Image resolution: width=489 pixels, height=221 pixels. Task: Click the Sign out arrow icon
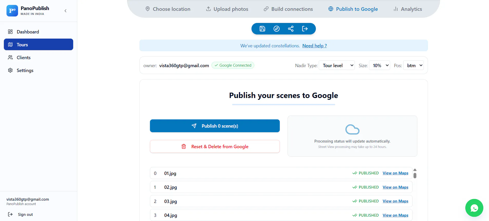[10, 214]
